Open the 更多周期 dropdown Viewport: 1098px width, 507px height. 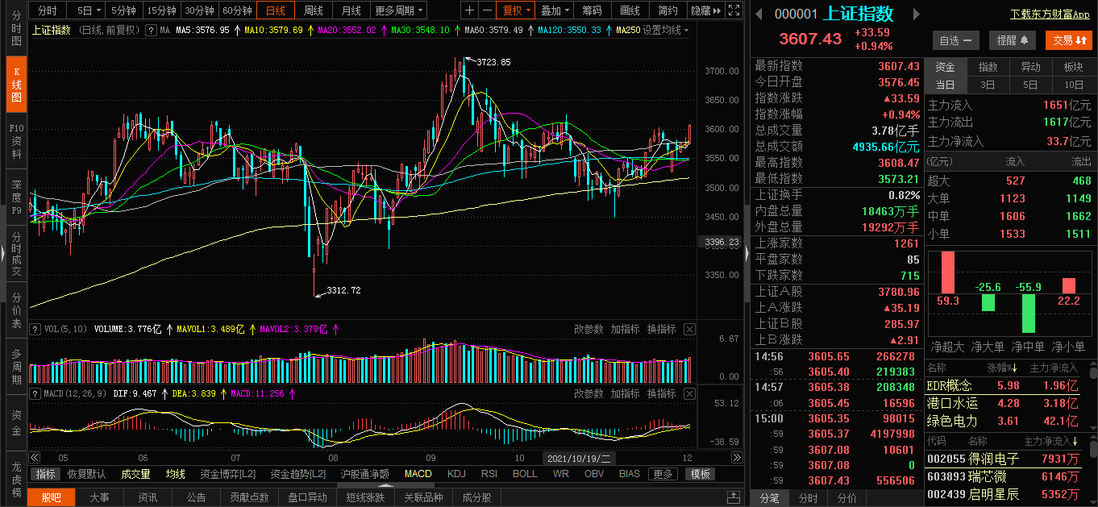click(x=399, y=10)
